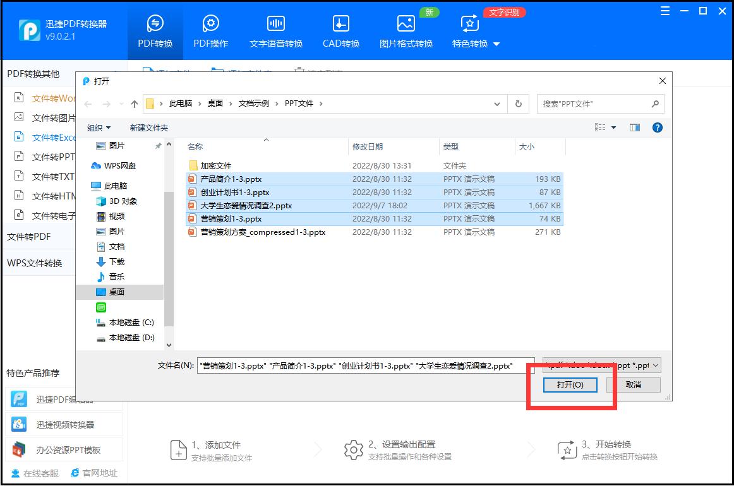Click the 打开(O) button

(x=570, y=385)
